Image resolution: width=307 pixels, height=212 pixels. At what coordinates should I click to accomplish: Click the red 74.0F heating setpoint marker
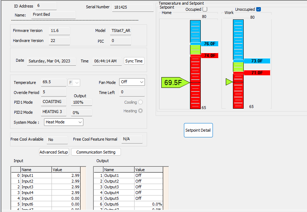click(x=209, y=56)
